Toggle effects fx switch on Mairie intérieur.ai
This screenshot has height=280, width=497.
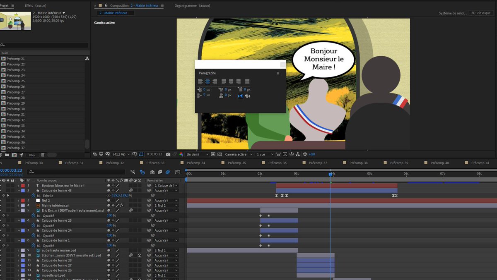(122, 205)
